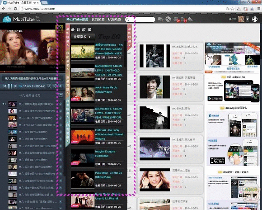Screen dimensions: 262x210
Task: Click the icon right of badge 54
Action: point(190,19)
